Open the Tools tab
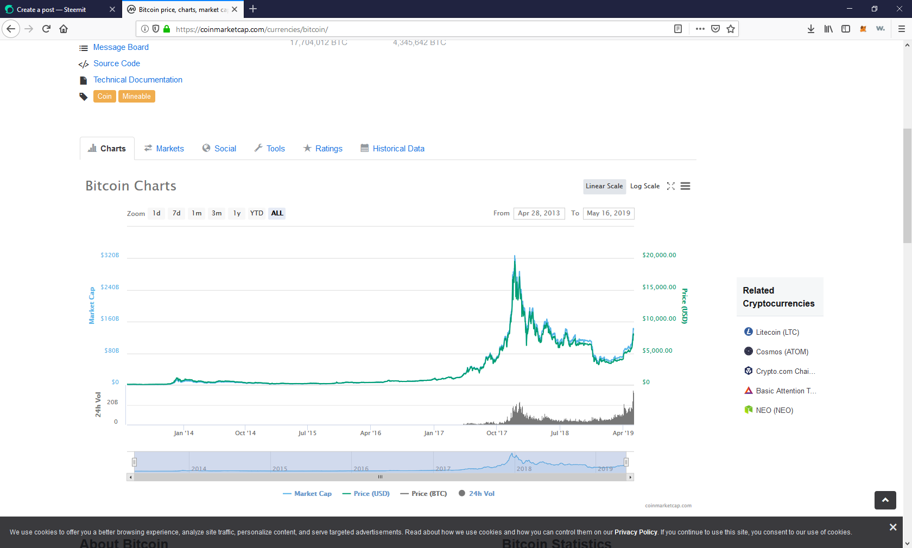Image resolution: width=912 pixels, height=548 pixels. pyautogui.click(x=270, y=149)
